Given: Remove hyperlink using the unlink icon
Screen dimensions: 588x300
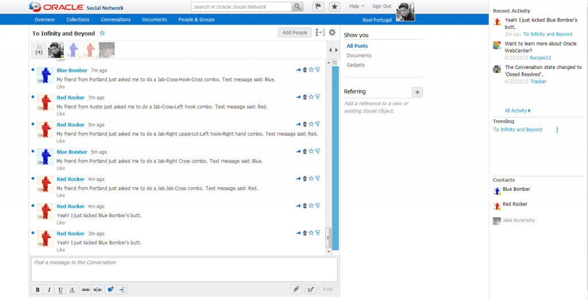Looking at the screenshot, I should click(97, 290).
